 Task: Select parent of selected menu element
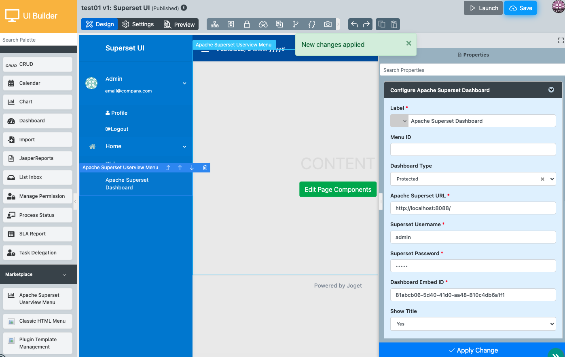pyautogui.click(x=168, y=168)
